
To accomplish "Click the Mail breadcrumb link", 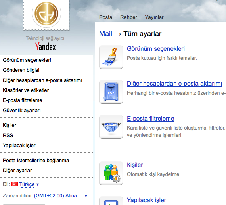I will coord(105,34).
